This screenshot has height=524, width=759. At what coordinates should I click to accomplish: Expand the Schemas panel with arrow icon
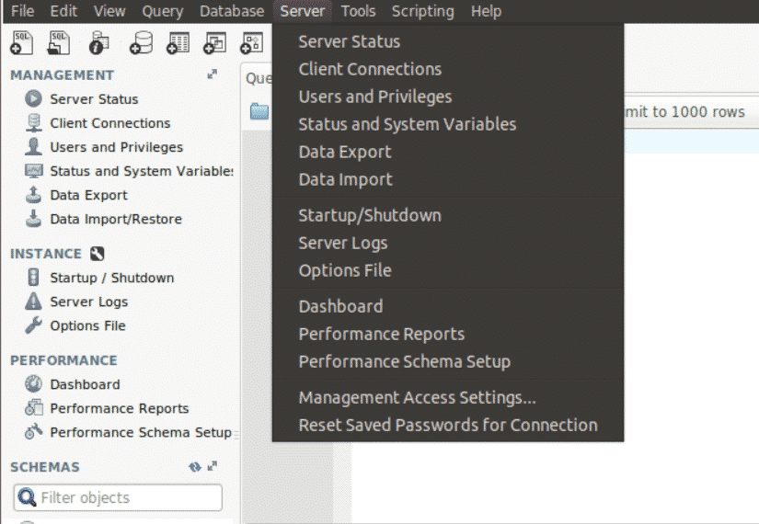213,467
